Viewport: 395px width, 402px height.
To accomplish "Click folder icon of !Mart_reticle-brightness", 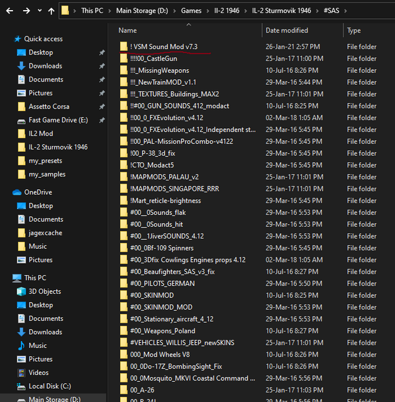I will 124,200.
